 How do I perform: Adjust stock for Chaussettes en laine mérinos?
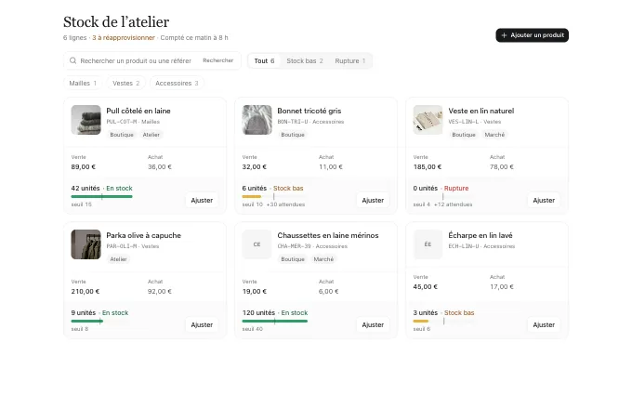pyautogui.click(x=373, y=325)
